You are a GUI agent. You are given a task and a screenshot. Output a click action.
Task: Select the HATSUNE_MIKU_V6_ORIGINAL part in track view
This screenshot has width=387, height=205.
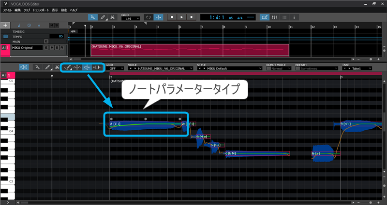point(190,50)
